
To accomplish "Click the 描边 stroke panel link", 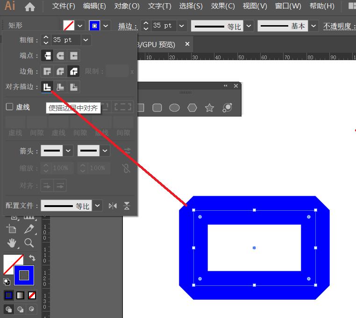I will (x=128, y=26).
